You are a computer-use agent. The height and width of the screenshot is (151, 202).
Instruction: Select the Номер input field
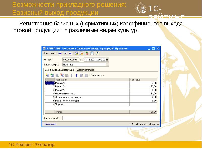coord(71,60)
